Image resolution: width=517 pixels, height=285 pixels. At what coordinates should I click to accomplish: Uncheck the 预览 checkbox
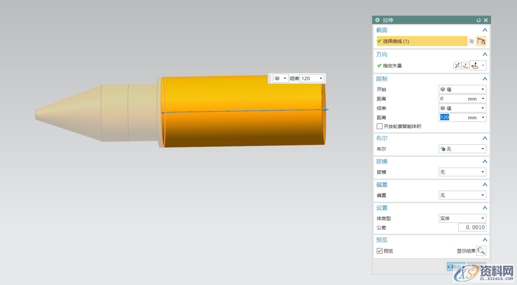(x=380, y=251)
